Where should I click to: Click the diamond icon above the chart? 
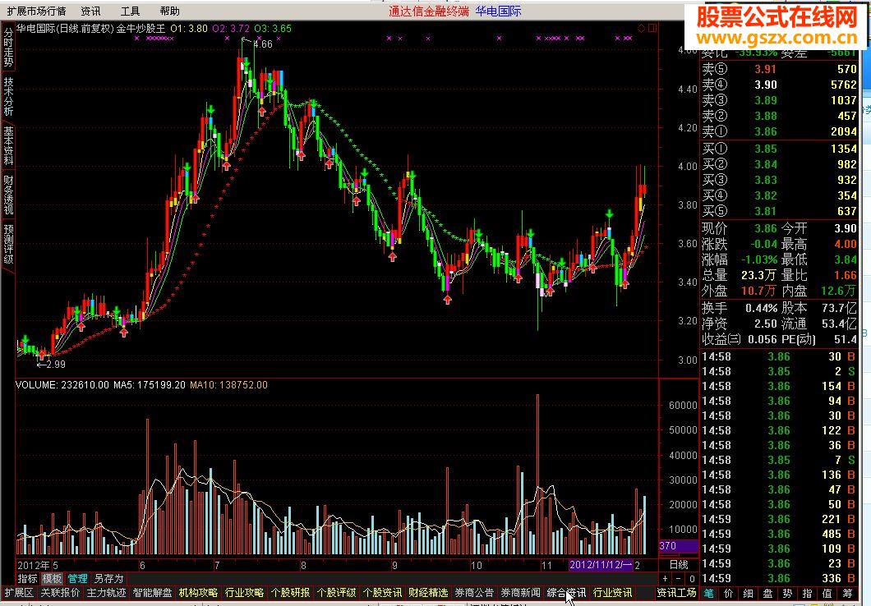(x=641, y=28)
